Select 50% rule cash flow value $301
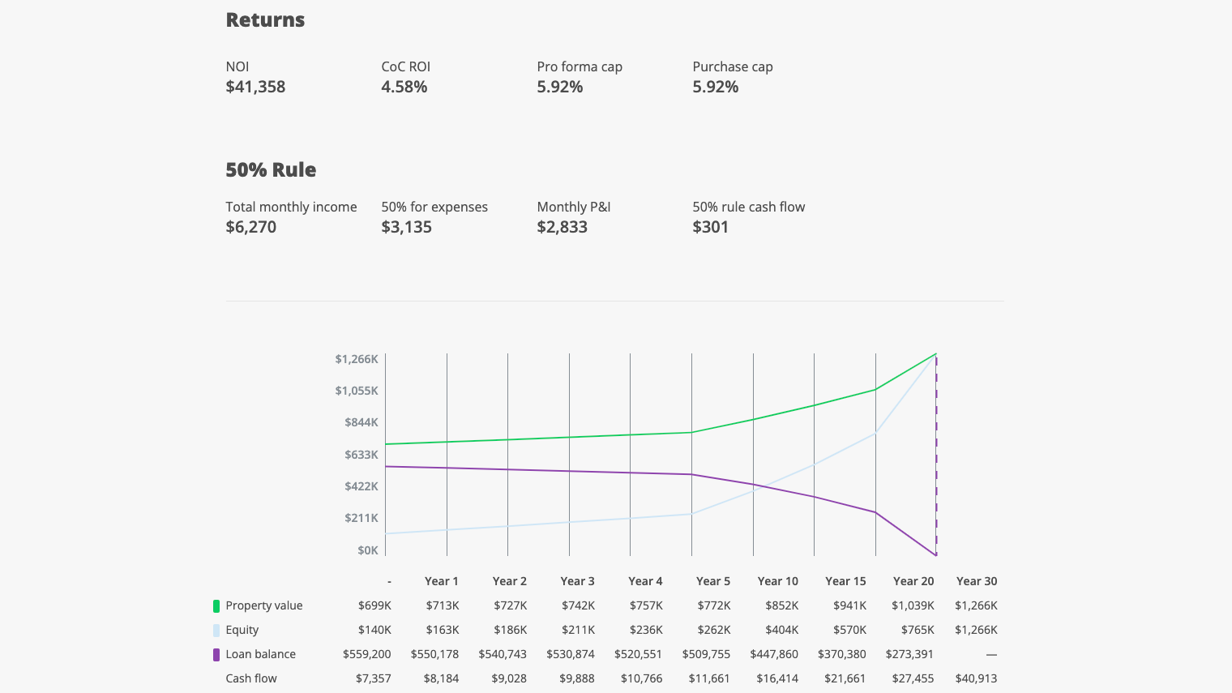The width and height of the screenshot is (1232, 693). click(x=711, y=227)
